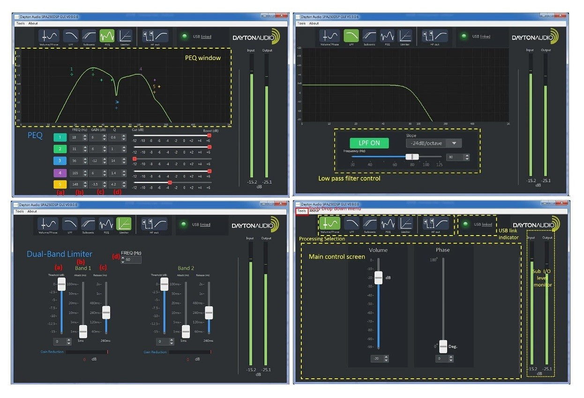Click FREQ stepper arrows for PEQ band 1

coord(85,137)
